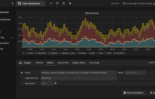Image resolution: width=155 pixels, height=99 pixels.
Task: Toggle the /api/query legend series
Action: pyautogui.click(x=53, y=53)
